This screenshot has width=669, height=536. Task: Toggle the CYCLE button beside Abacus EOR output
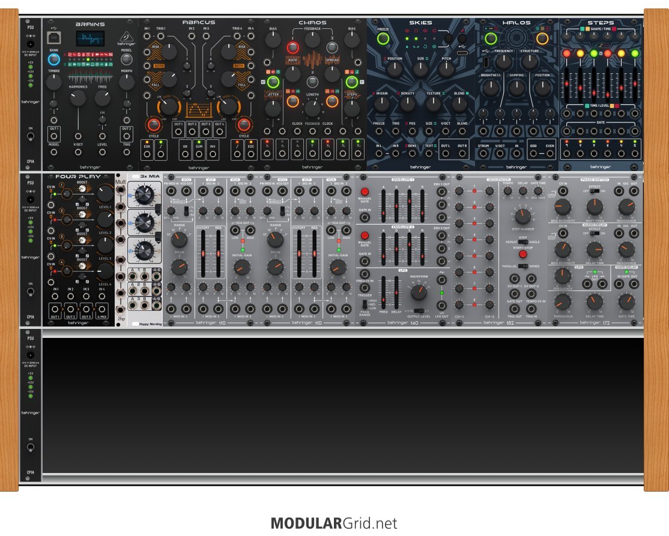(154, 125)
